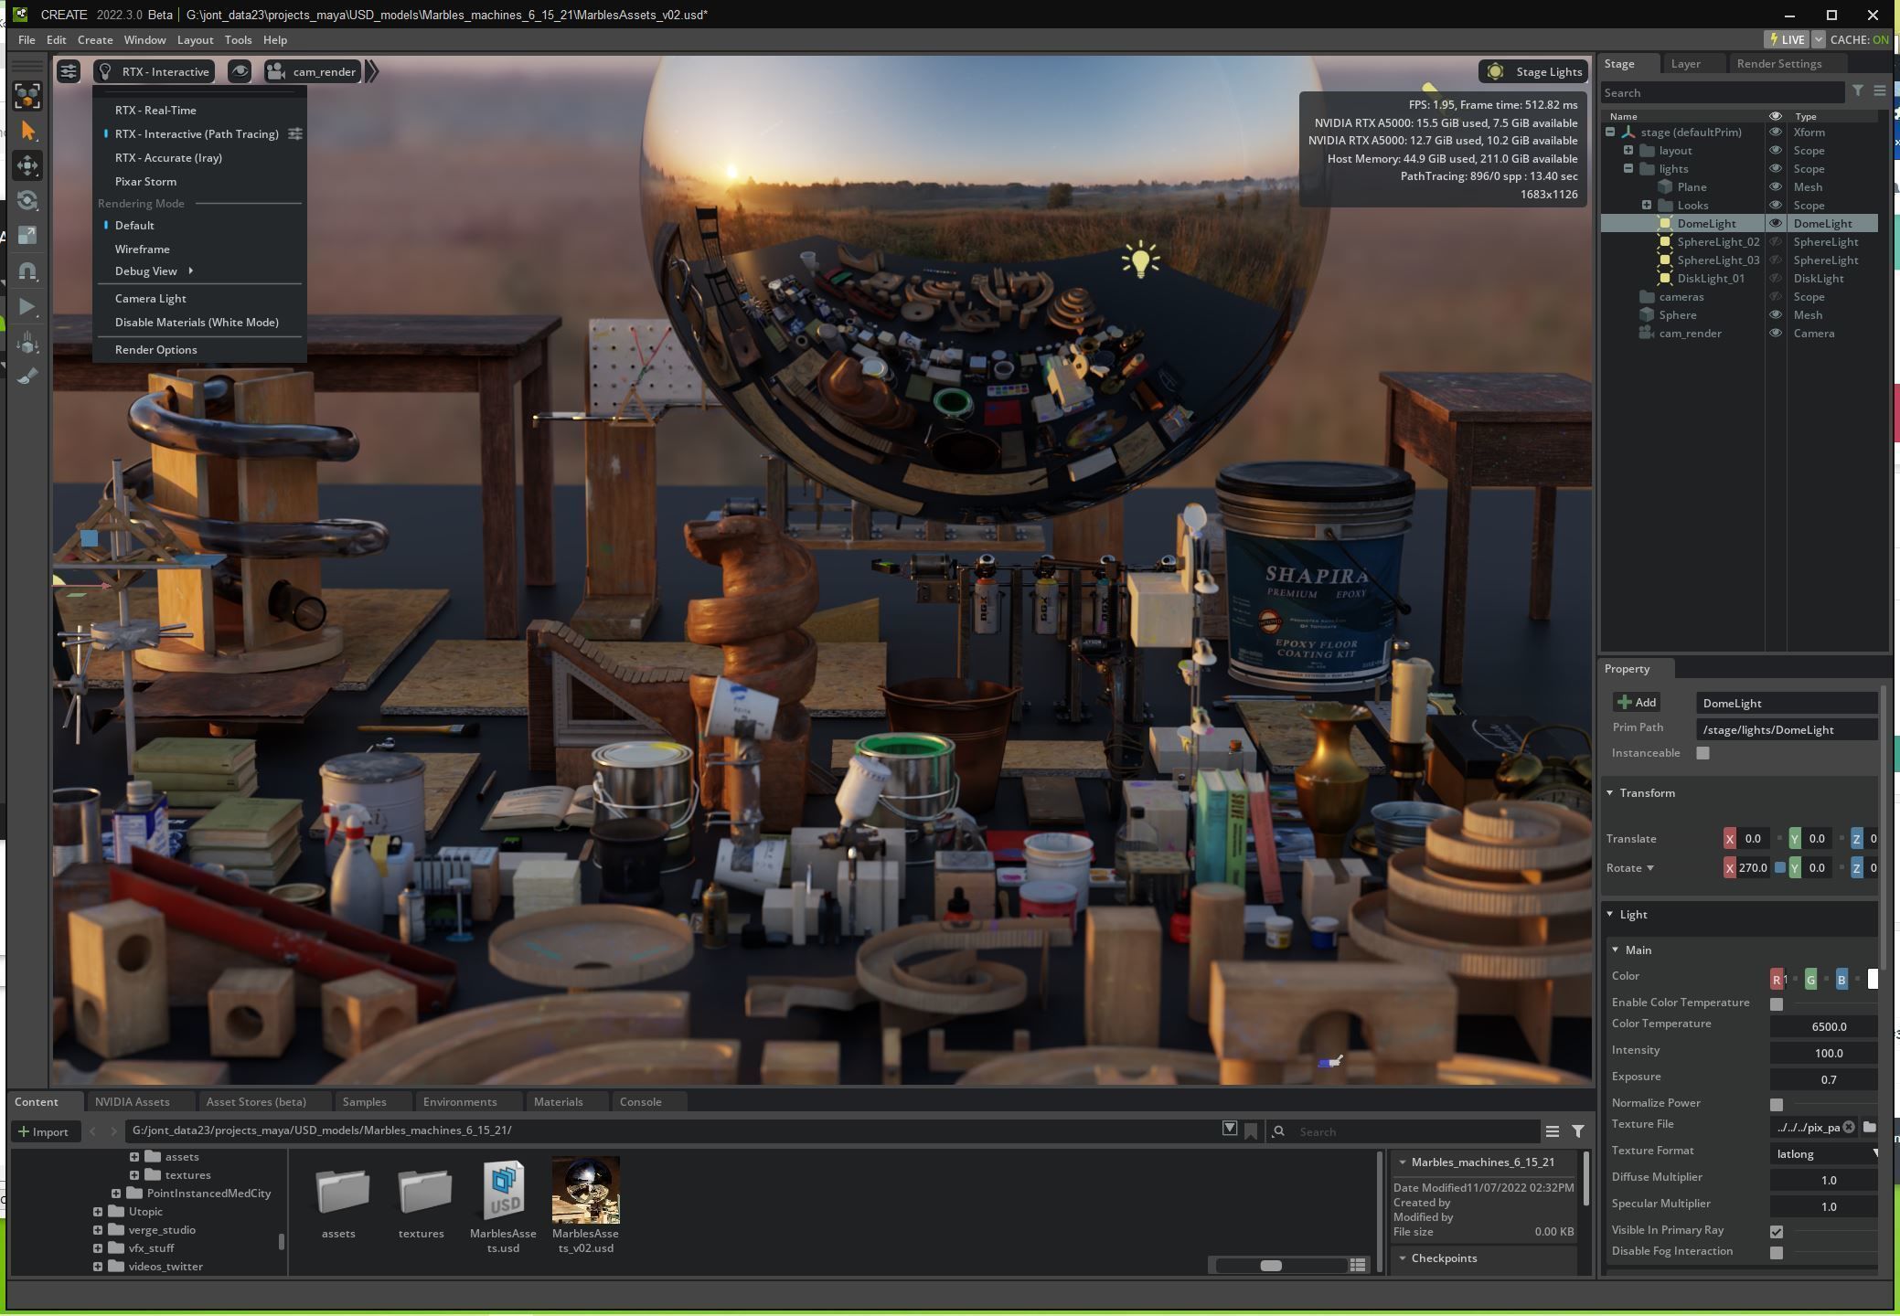Select the arrow selection tool
The height and width of the screenshot is (1316, 1900).
(x=27, y=131)
